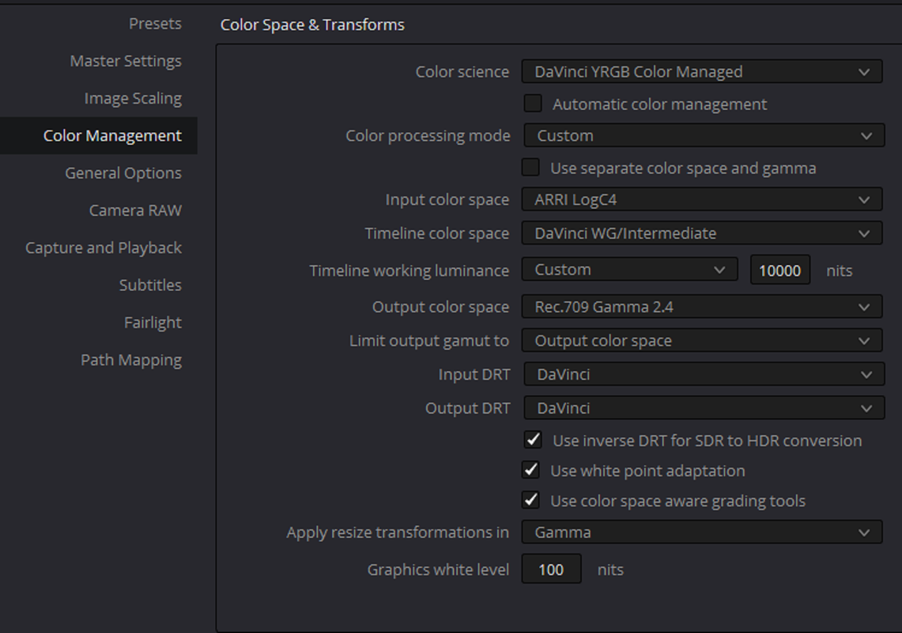This screenshot has width=902, height=633.
Task: Select Color Management in sidebar
Action: tap(98, 136)
